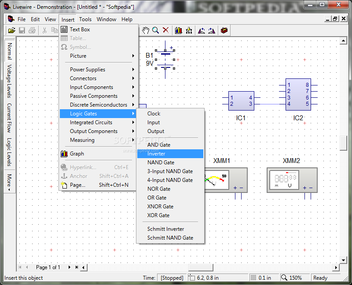Insert an XOR Gate
The width and height of the screenshot is (352, 285).
pyautogui.click(x=170, y=215)
